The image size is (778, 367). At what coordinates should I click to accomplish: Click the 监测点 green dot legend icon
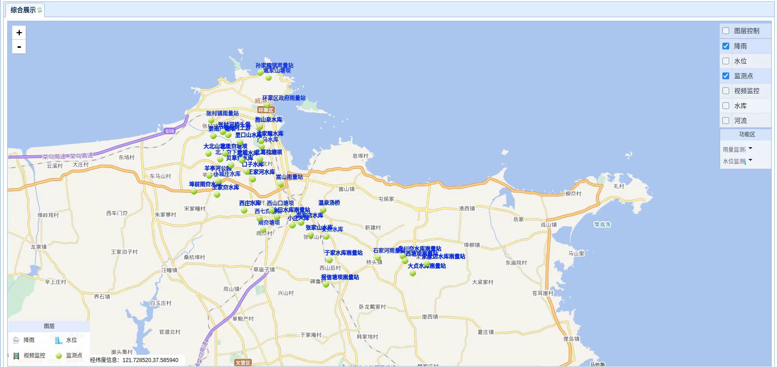click(x=58, y=356)
